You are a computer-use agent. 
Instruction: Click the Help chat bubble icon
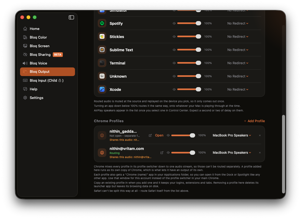(x=25, y=89)
